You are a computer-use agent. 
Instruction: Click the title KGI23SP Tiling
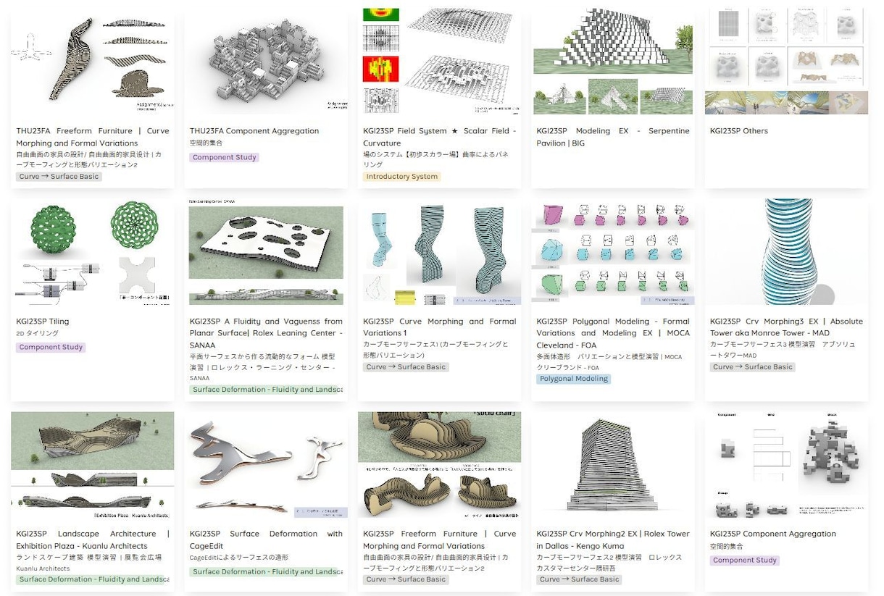pos(43,321)
